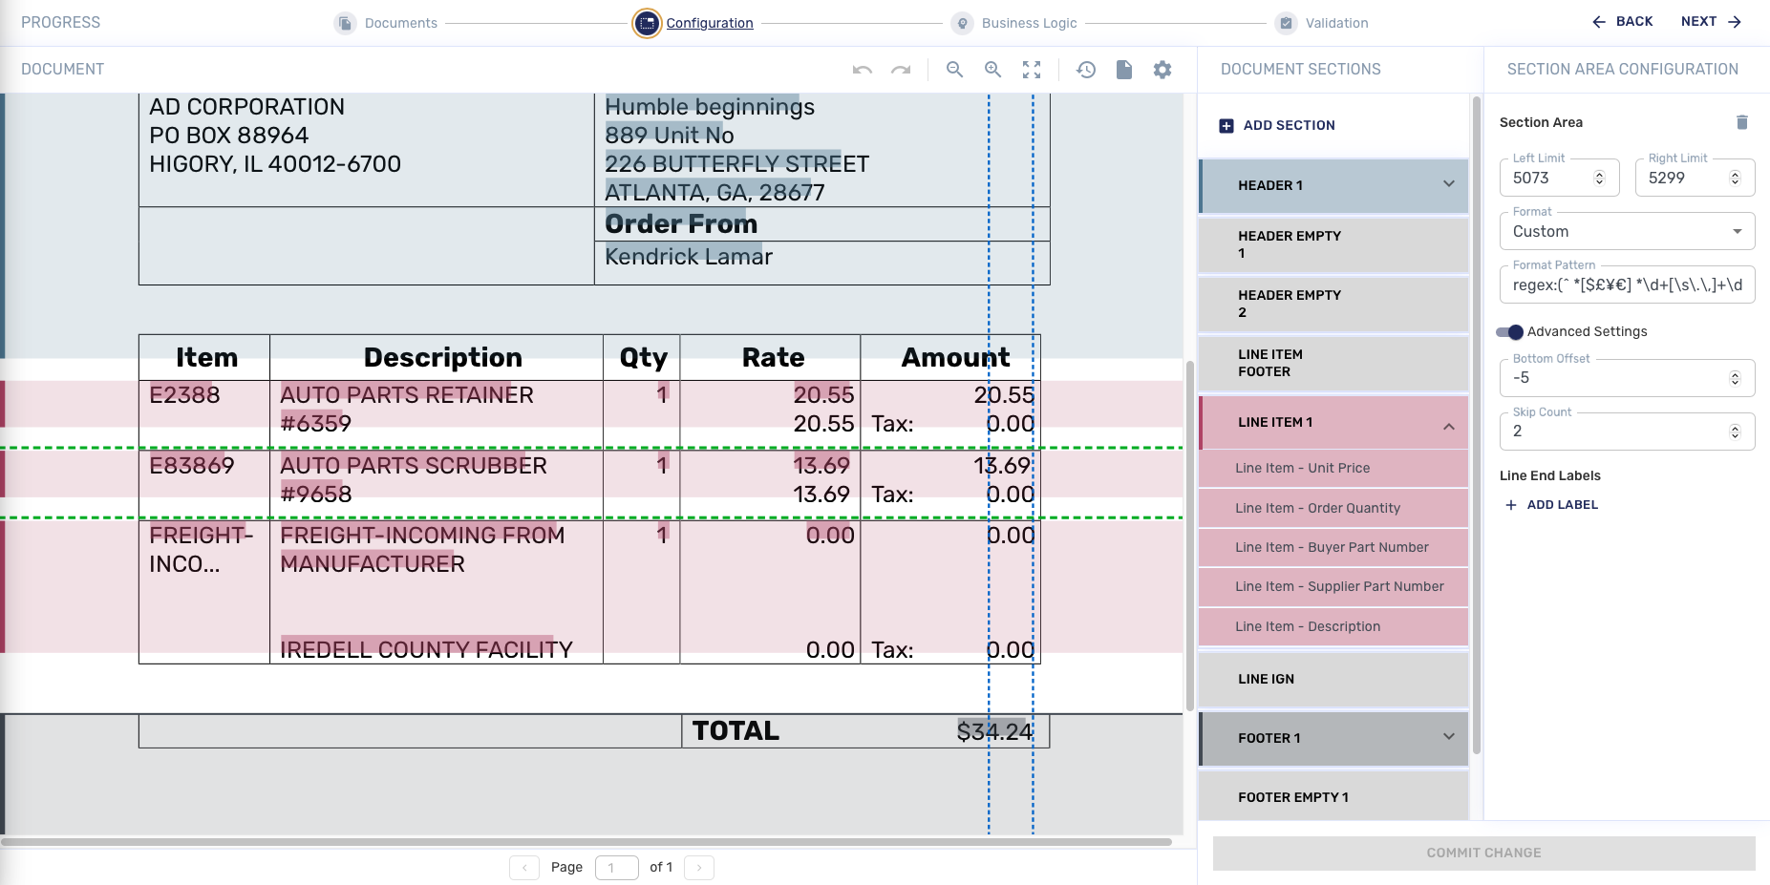1770x885 pixels.
Task: Open document settings gear
Action: (x=1162, y=70)
